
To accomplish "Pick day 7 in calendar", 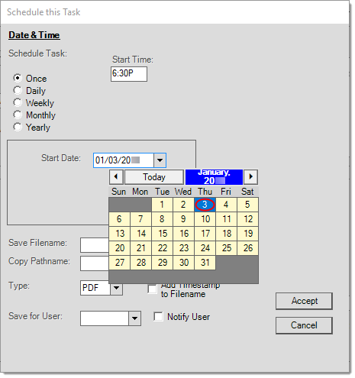I will [x=140, y=219].
